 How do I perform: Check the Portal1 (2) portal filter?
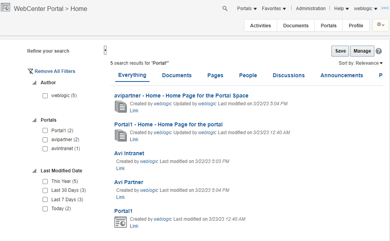(x=45, y=131)
